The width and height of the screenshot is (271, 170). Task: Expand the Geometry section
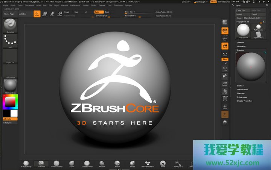241,46
